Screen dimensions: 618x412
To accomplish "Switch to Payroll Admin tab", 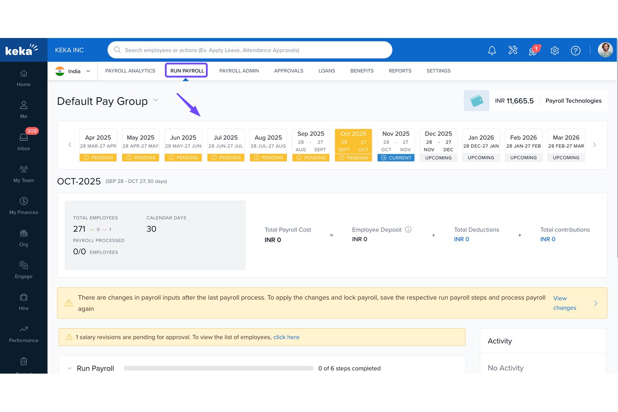I will pyautogui.click(x=239, y=71).
